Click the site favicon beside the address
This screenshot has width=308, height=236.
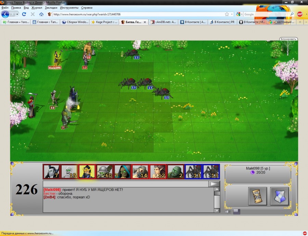pos(50,14)
